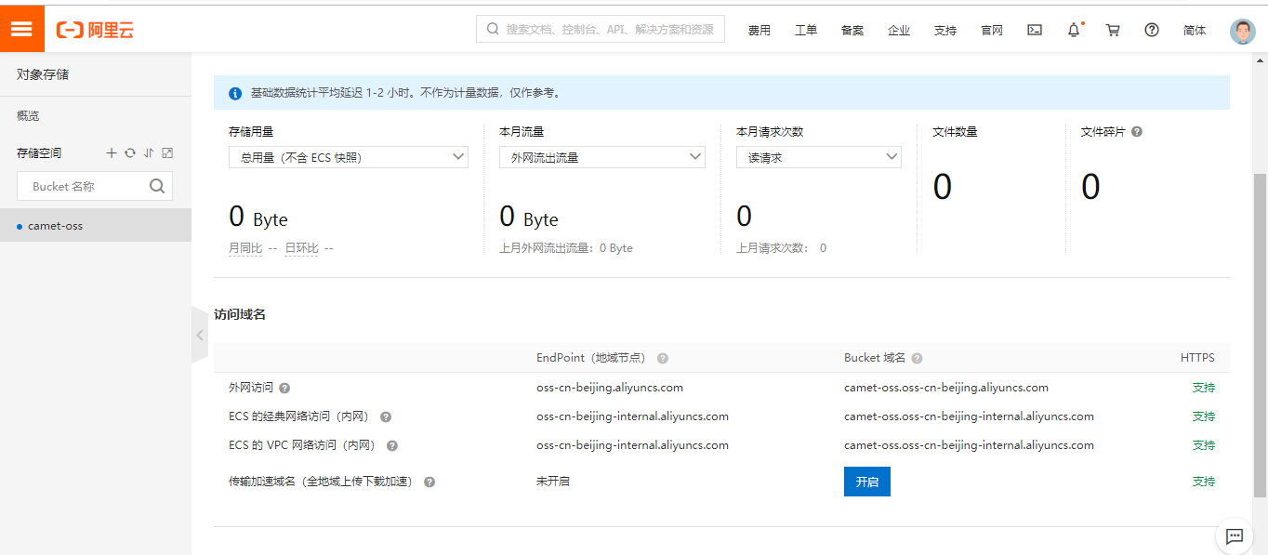This screenshot has width=1268, height=555.
Task: Click the sort icon next to 存储空间
Action: click(x=149, y=153)
